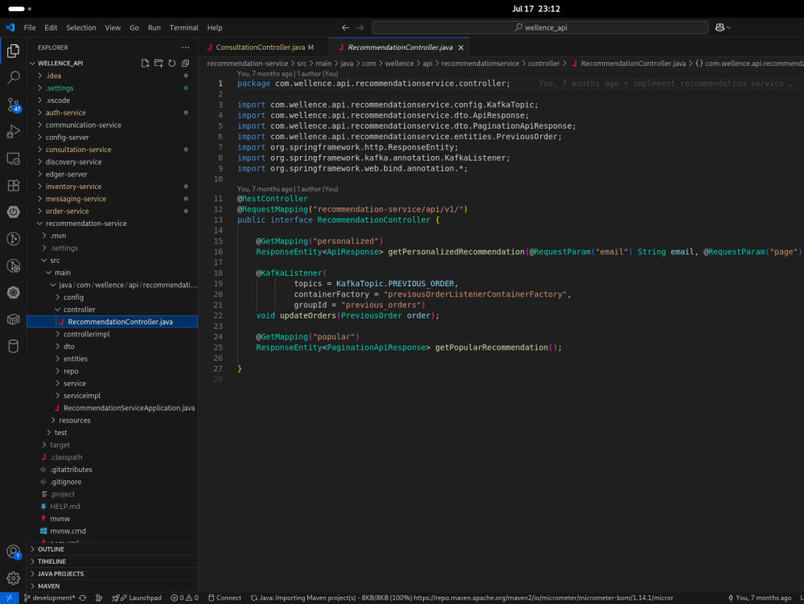Click the system clock Jul 17 23:12
Screen dimensions: 804x604
pyautogui.click(x=535, y=9)
